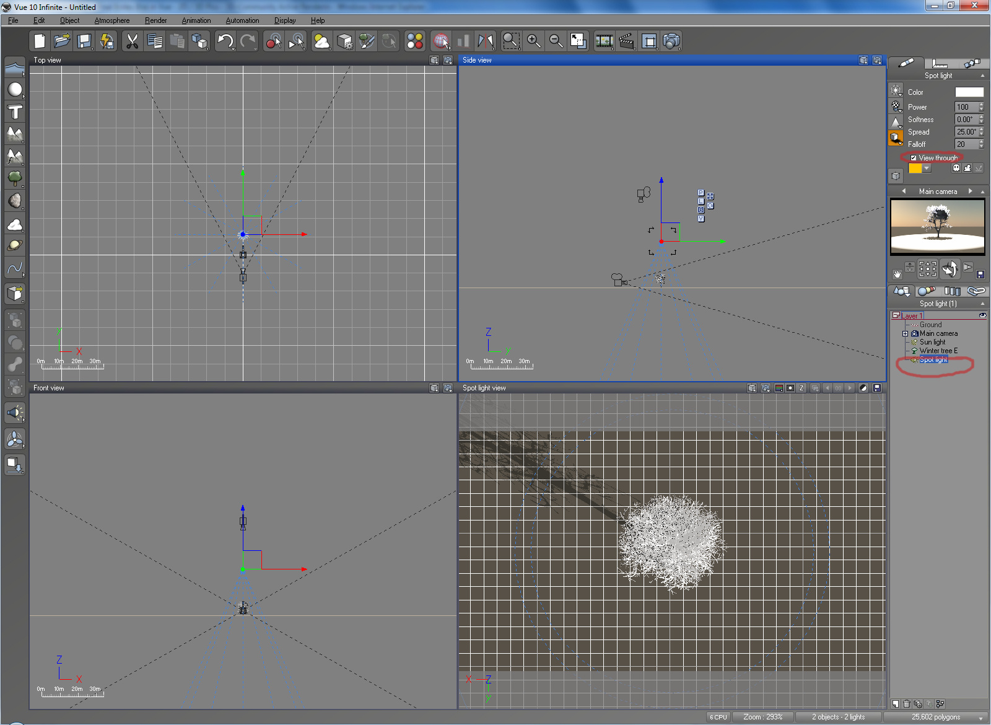
Task: Add a plant with the tree icon
Action: 15,179
